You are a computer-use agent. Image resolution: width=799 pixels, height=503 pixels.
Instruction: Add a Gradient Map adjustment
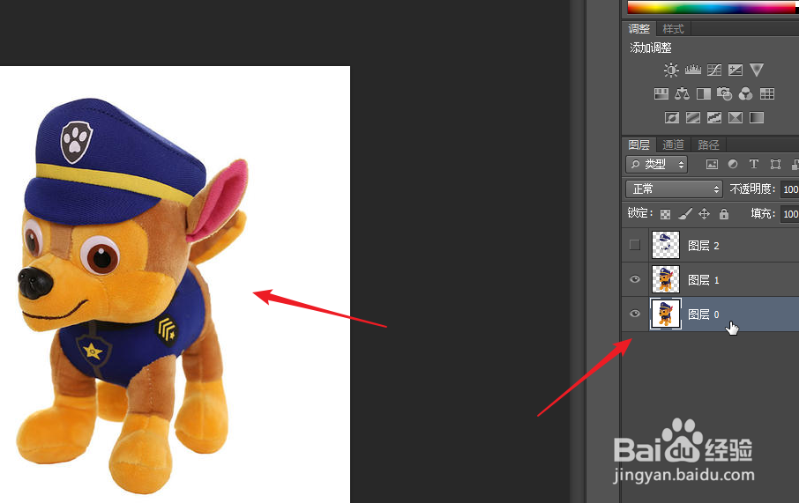click(757, 118)
